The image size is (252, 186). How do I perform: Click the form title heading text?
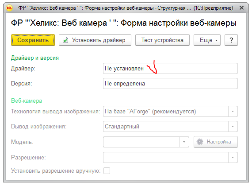pyautogui.click(x=124, y=23)
